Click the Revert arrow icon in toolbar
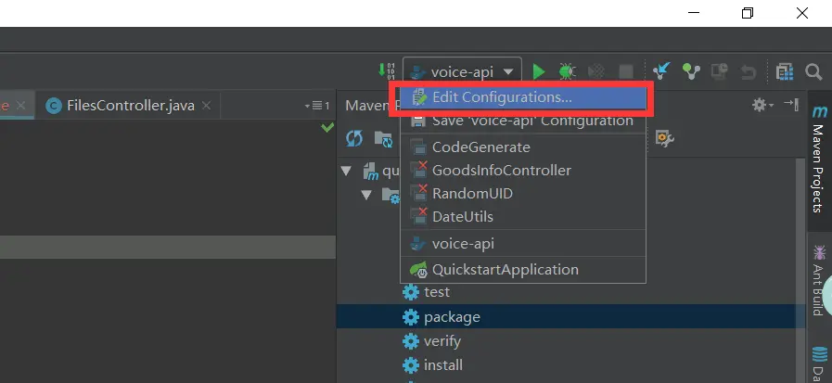The image size is (832, 383). 749,71
